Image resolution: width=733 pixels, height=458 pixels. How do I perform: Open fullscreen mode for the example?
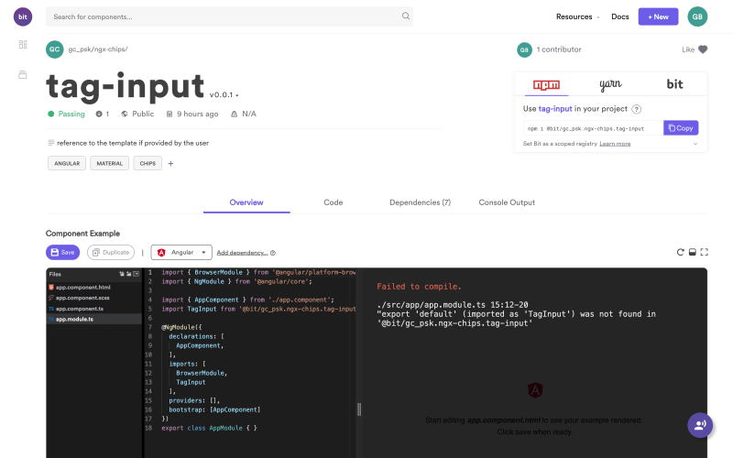click(704, 253)
